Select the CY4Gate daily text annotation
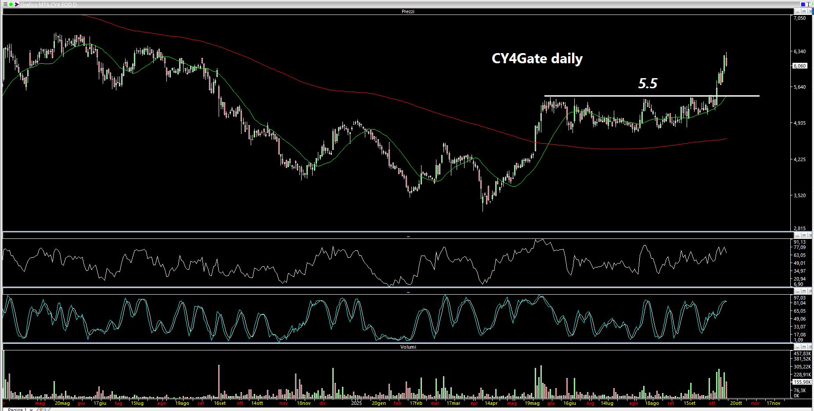Image resolution: width=814 pixels, height=411 pixels. 537,58
